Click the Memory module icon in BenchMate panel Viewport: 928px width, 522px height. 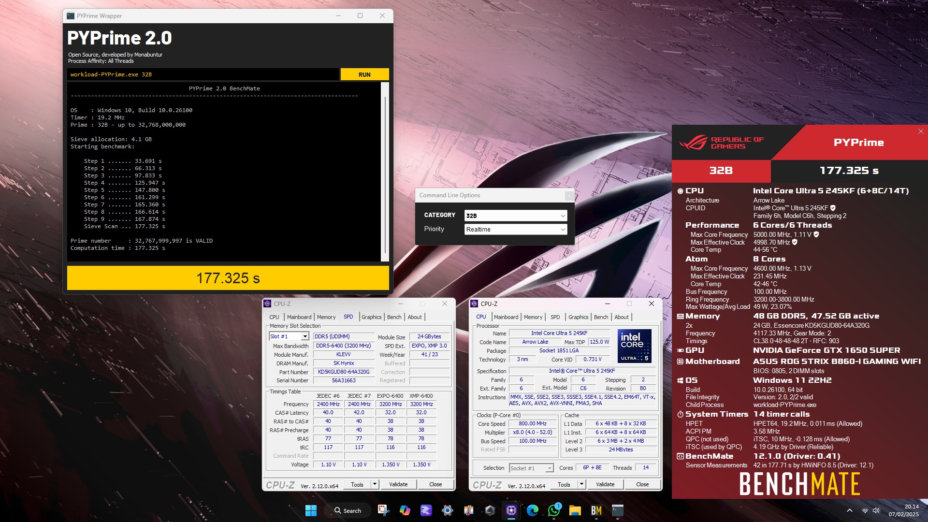680,316
